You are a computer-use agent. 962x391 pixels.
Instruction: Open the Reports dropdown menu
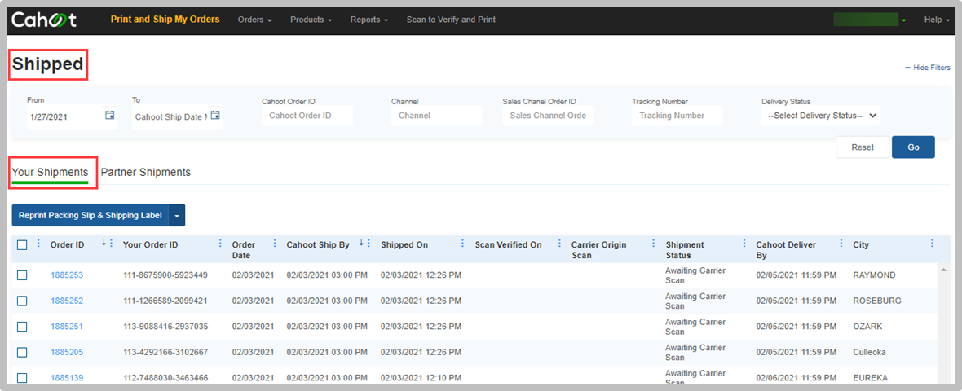pyautogui.click(x=369, y=20)
